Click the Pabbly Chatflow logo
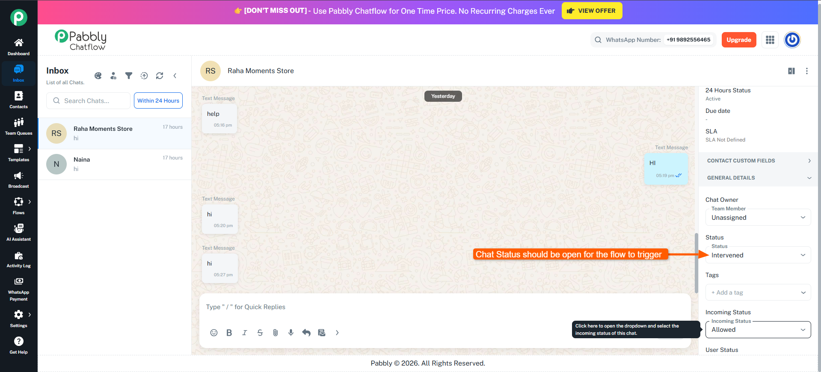The image size is (821, 372). [80, 40]
